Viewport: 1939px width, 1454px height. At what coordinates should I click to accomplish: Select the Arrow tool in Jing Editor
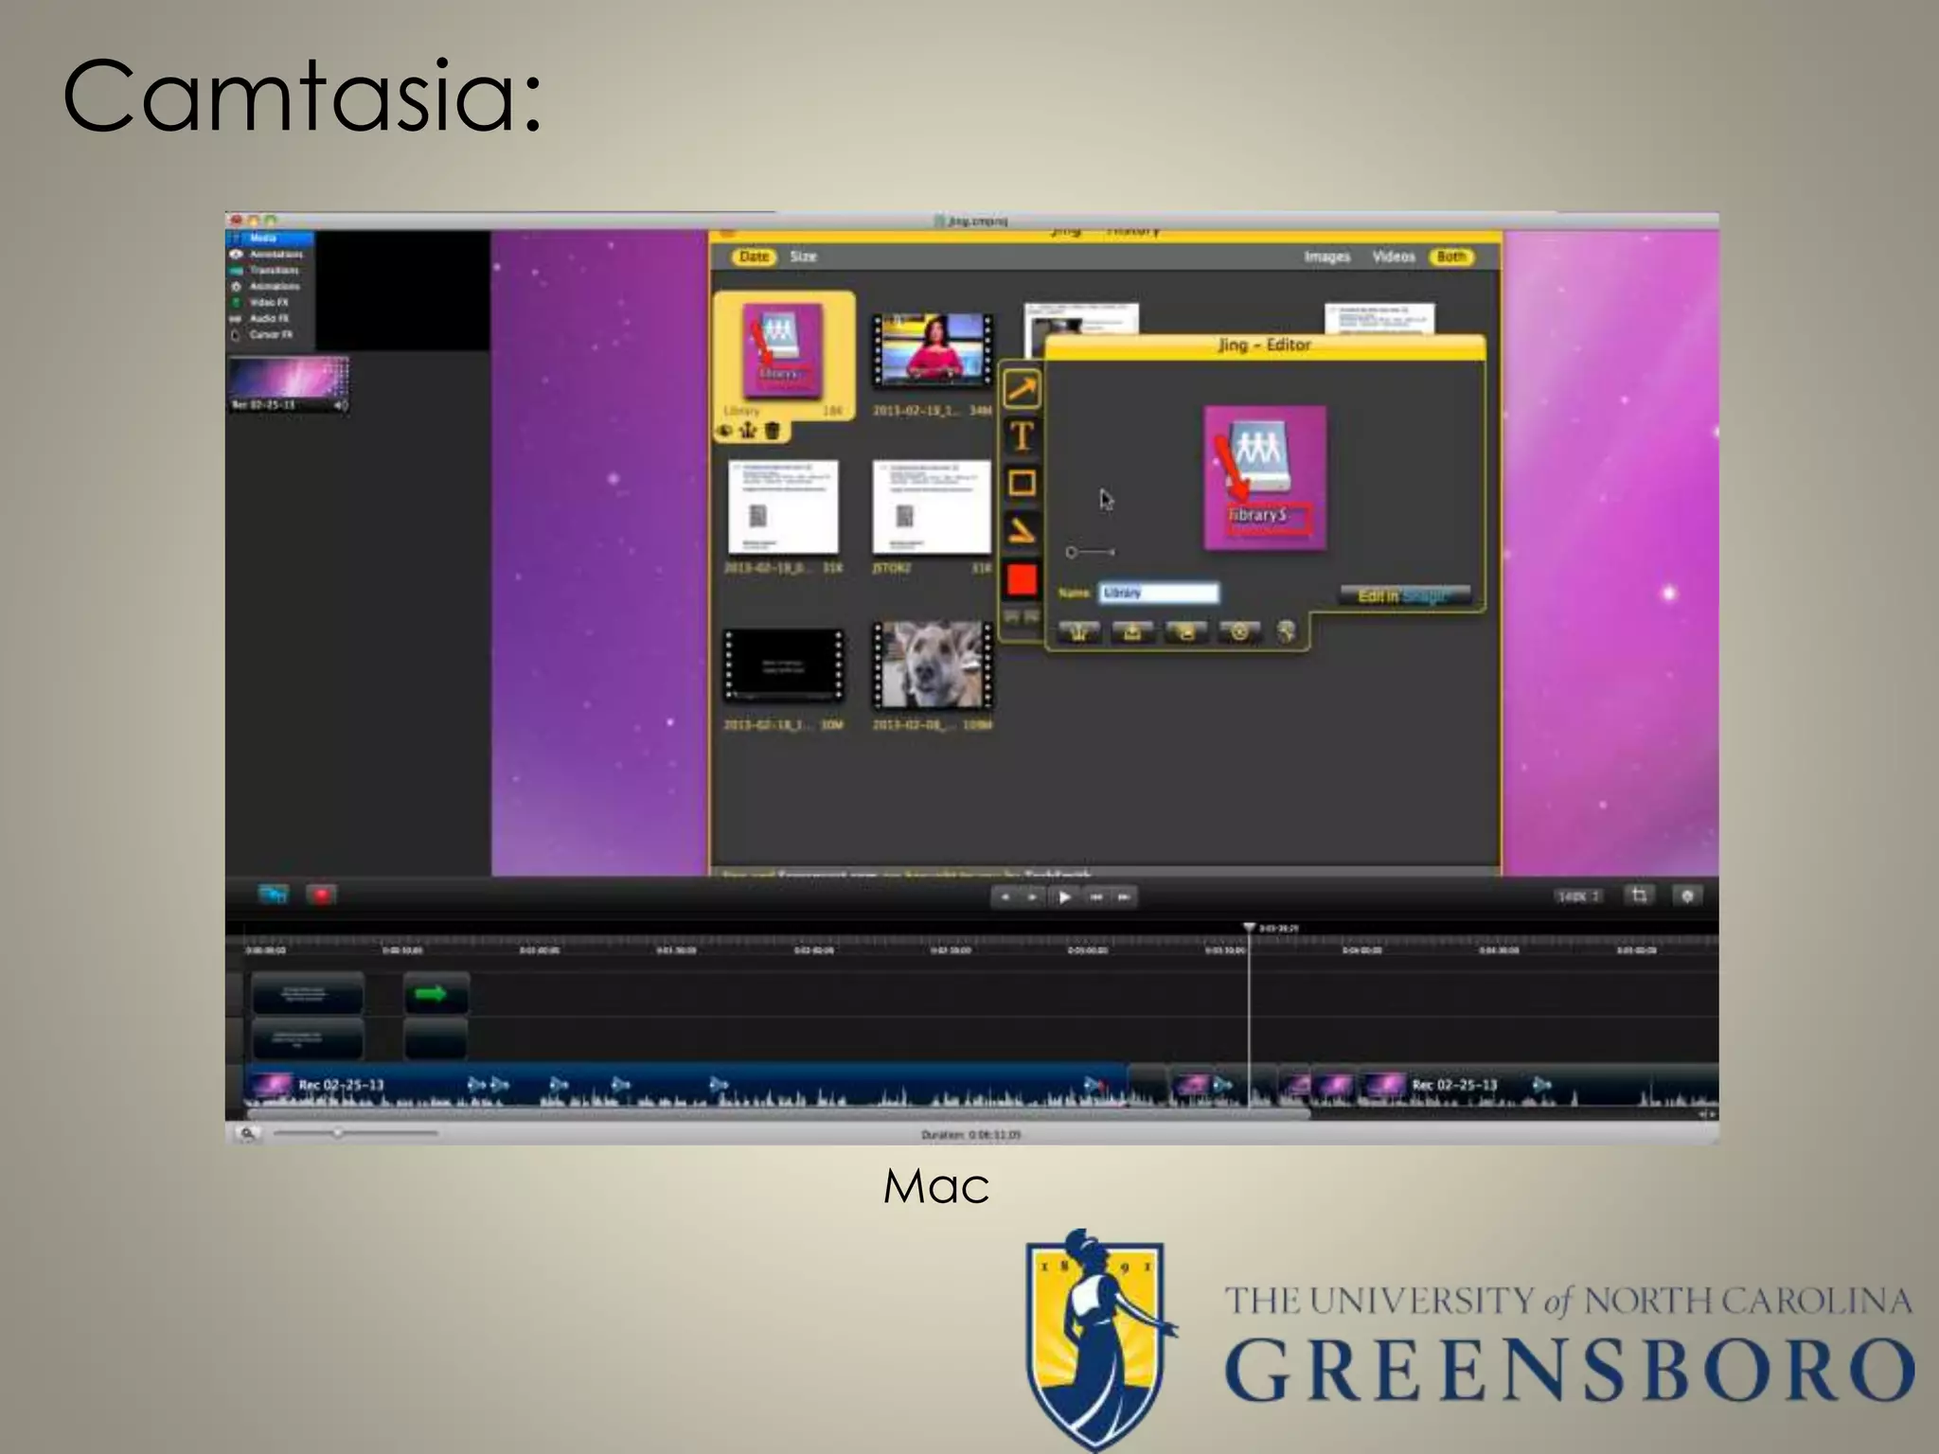point(1022,389)
